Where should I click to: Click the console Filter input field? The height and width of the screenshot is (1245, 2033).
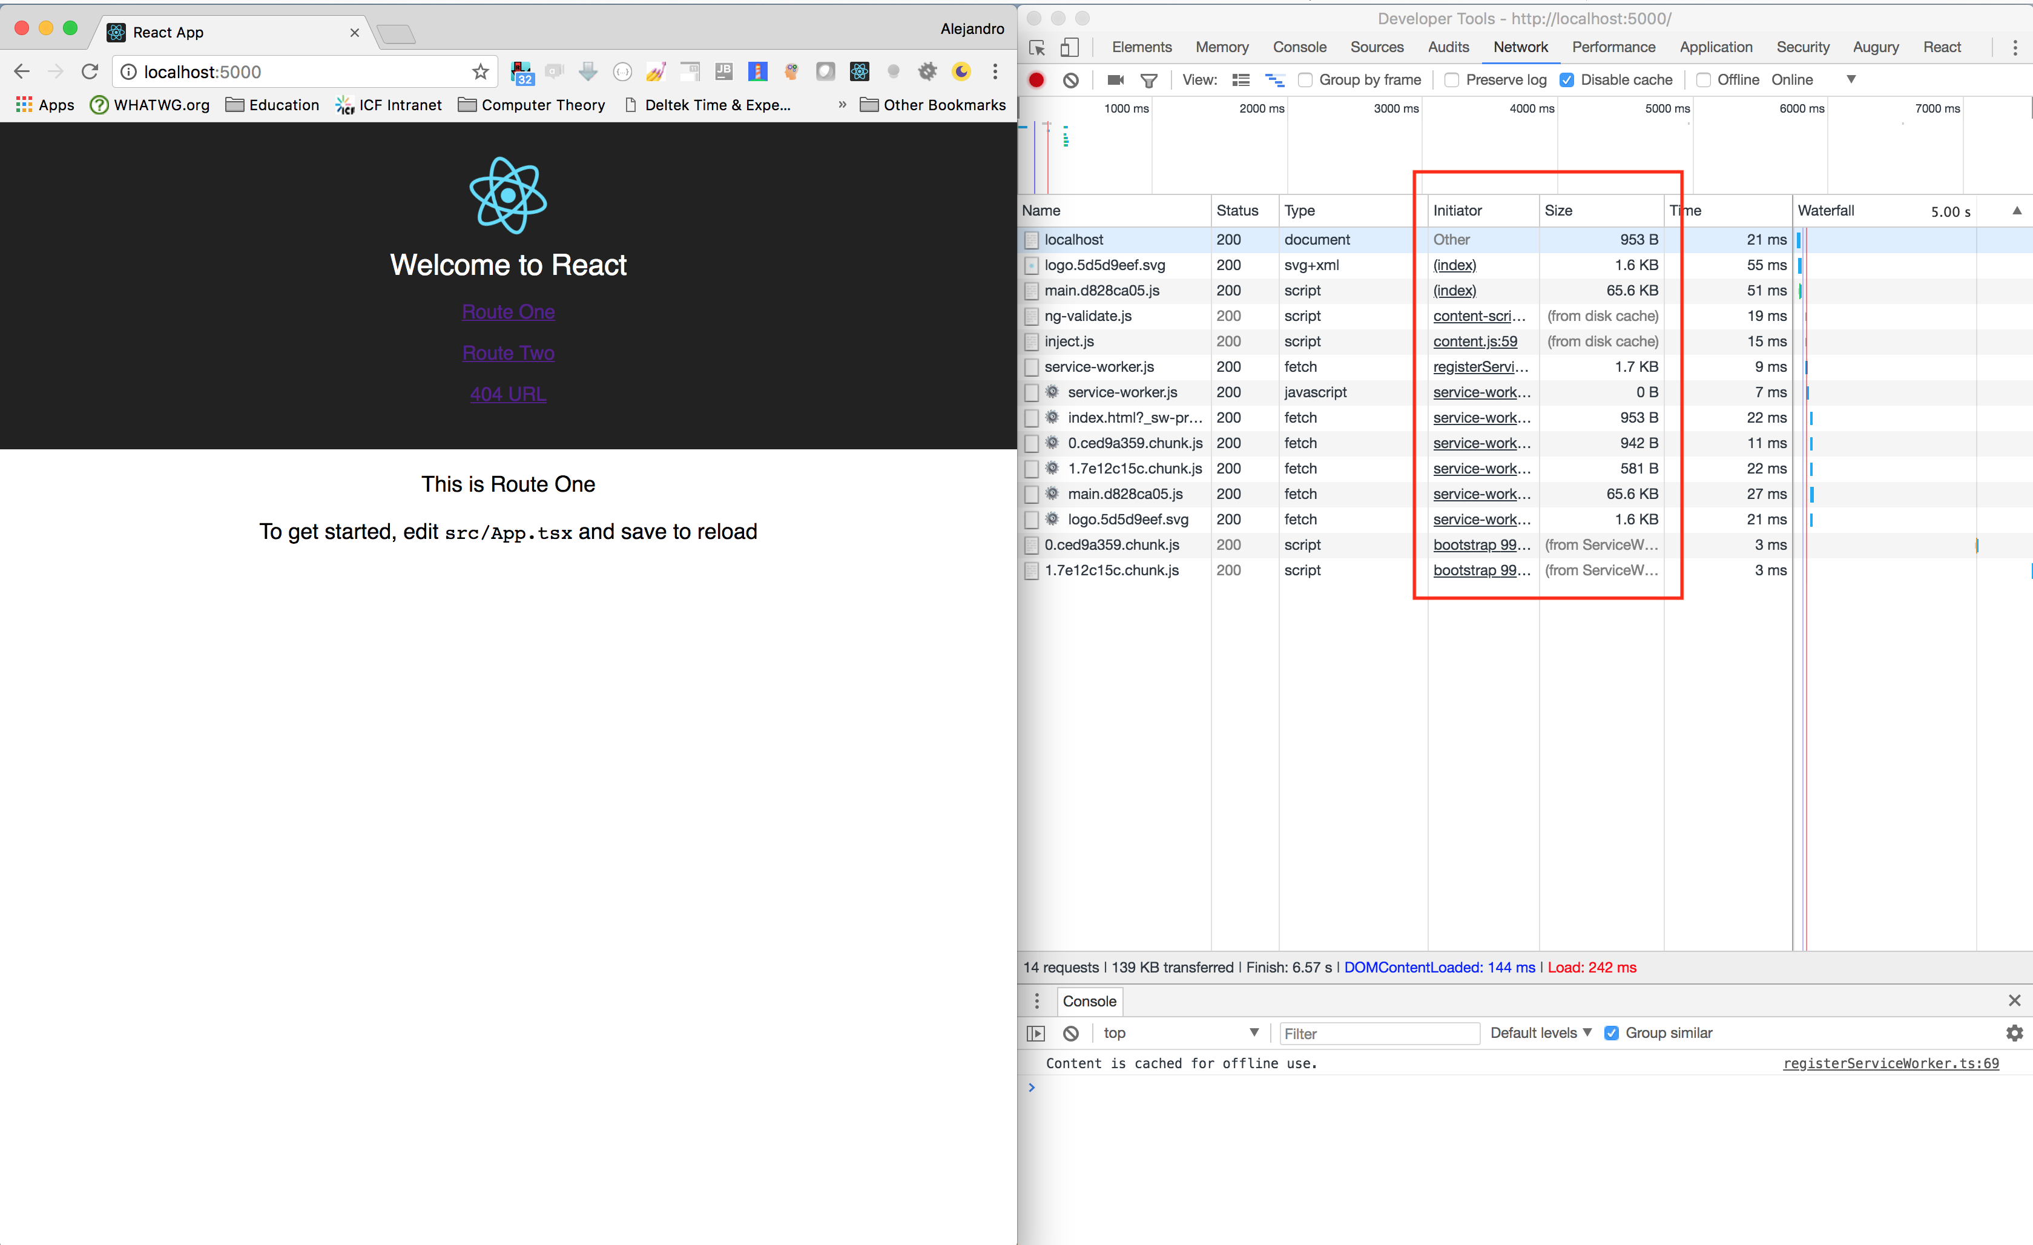click(x=1378, y=1033)
